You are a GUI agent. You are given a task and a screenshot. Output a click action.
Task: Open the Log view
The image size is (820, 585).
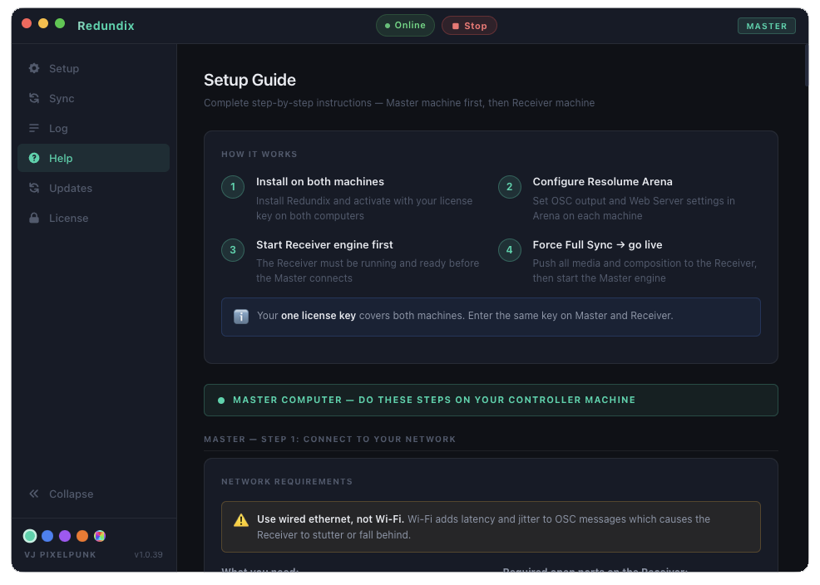94,128
